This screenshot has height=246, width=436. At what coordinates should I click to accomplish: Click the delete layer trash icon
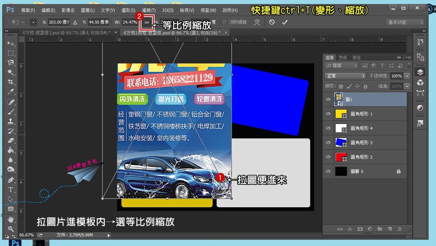[x=399, y=229]
